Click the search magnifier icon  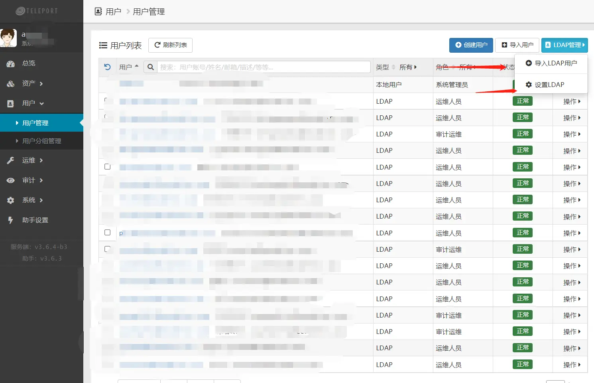[x=151, y=67]
